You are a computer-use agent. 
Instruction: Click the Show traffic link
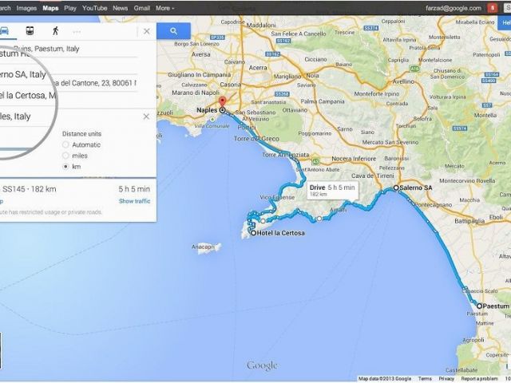(135, 201)
